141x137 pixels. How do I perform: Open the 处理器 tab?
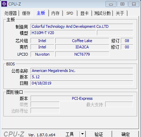(x=11, y=13)
